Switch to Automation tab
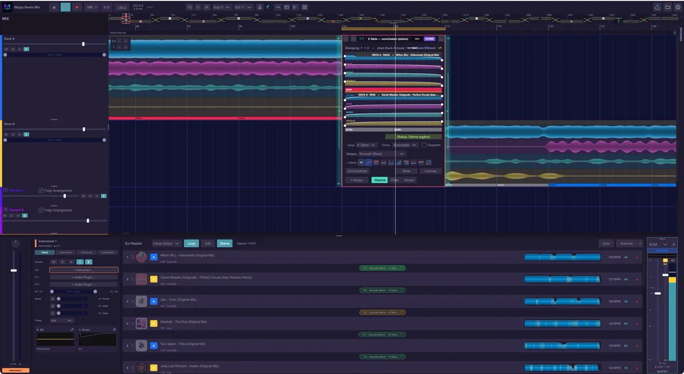Image resolution: width=684 pixels, height=374 pixels. 108,252
